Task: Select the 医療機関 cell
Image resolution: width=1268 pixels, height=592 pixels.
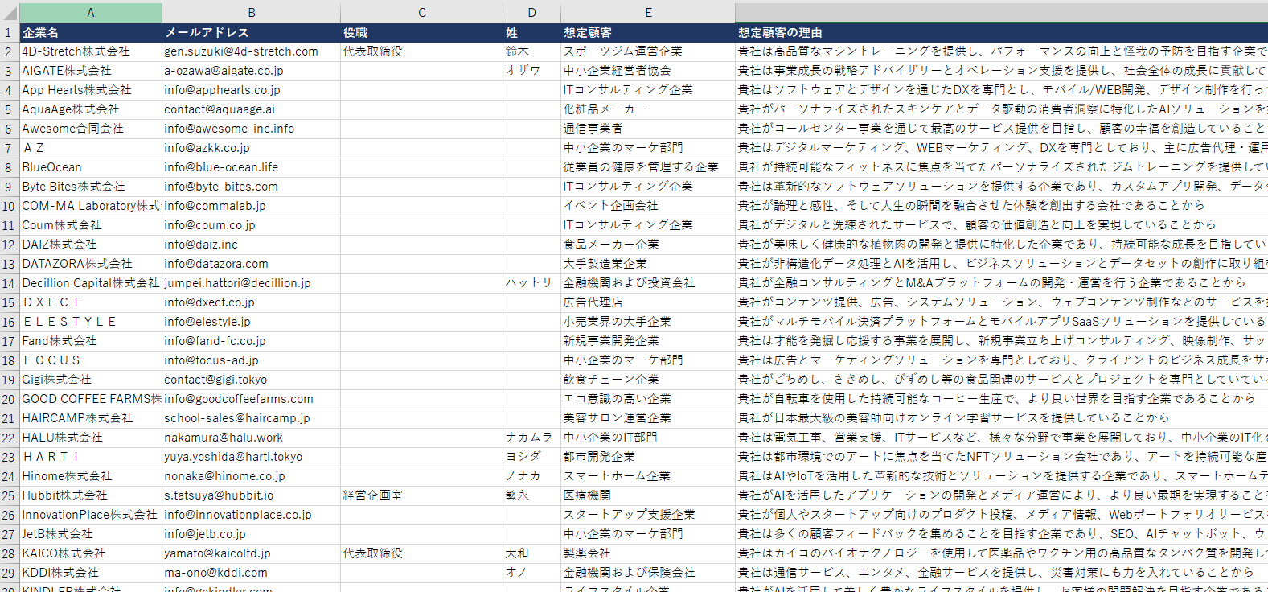Action: tap(648, 495)
